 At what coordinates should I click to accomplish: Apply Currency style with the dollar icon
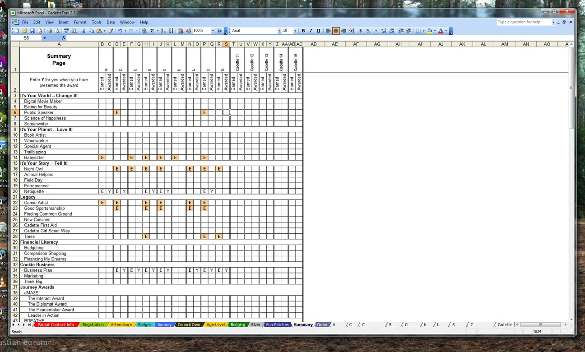coord(360,31)
